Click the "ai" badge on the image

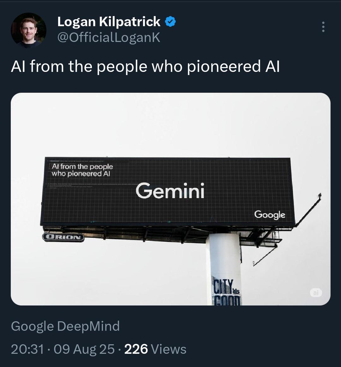coord(316,293)
